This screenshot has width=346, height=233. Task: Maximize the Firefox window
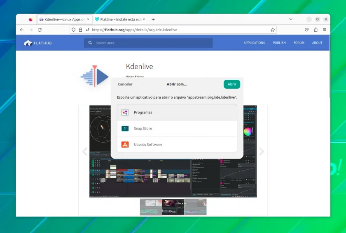[317, 19]
